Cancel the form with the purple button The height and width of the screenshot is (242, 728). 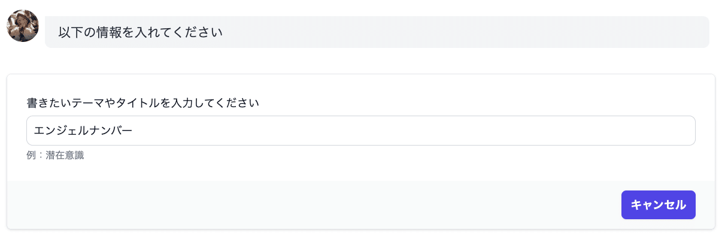658,205
